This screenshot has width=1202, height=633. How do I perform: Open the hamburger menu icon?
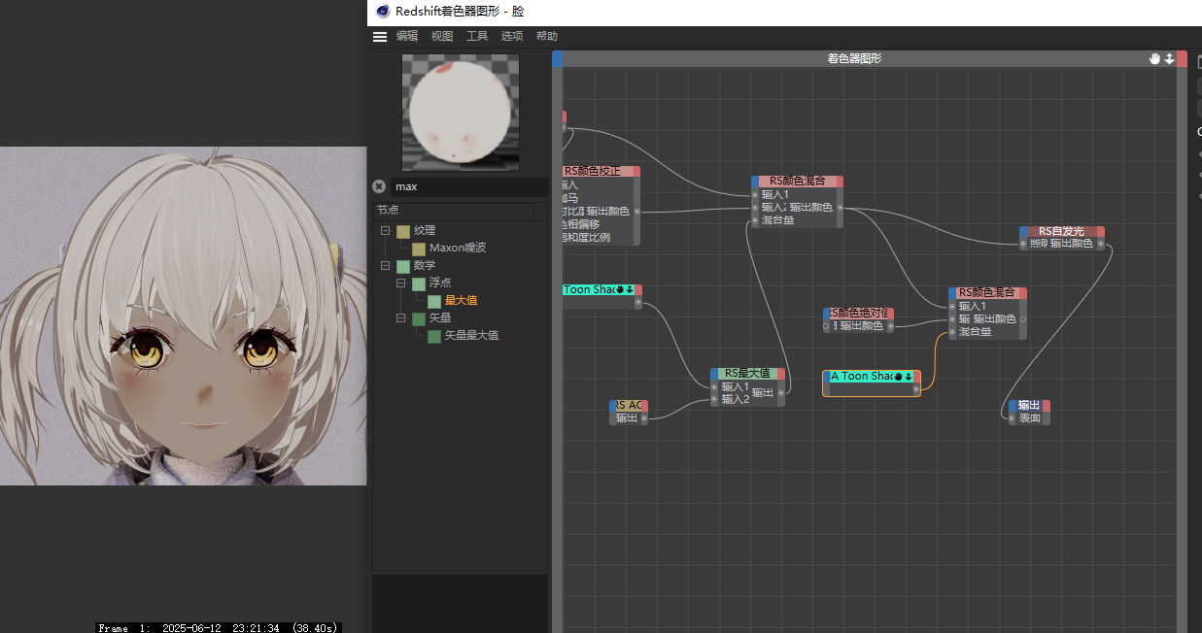(x=380, y=37)
